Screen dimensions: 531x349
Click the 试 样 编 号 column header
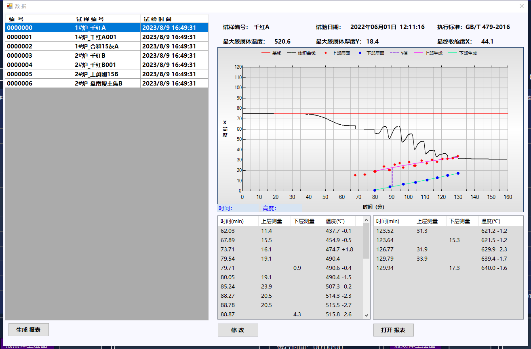tap(107, 19)
